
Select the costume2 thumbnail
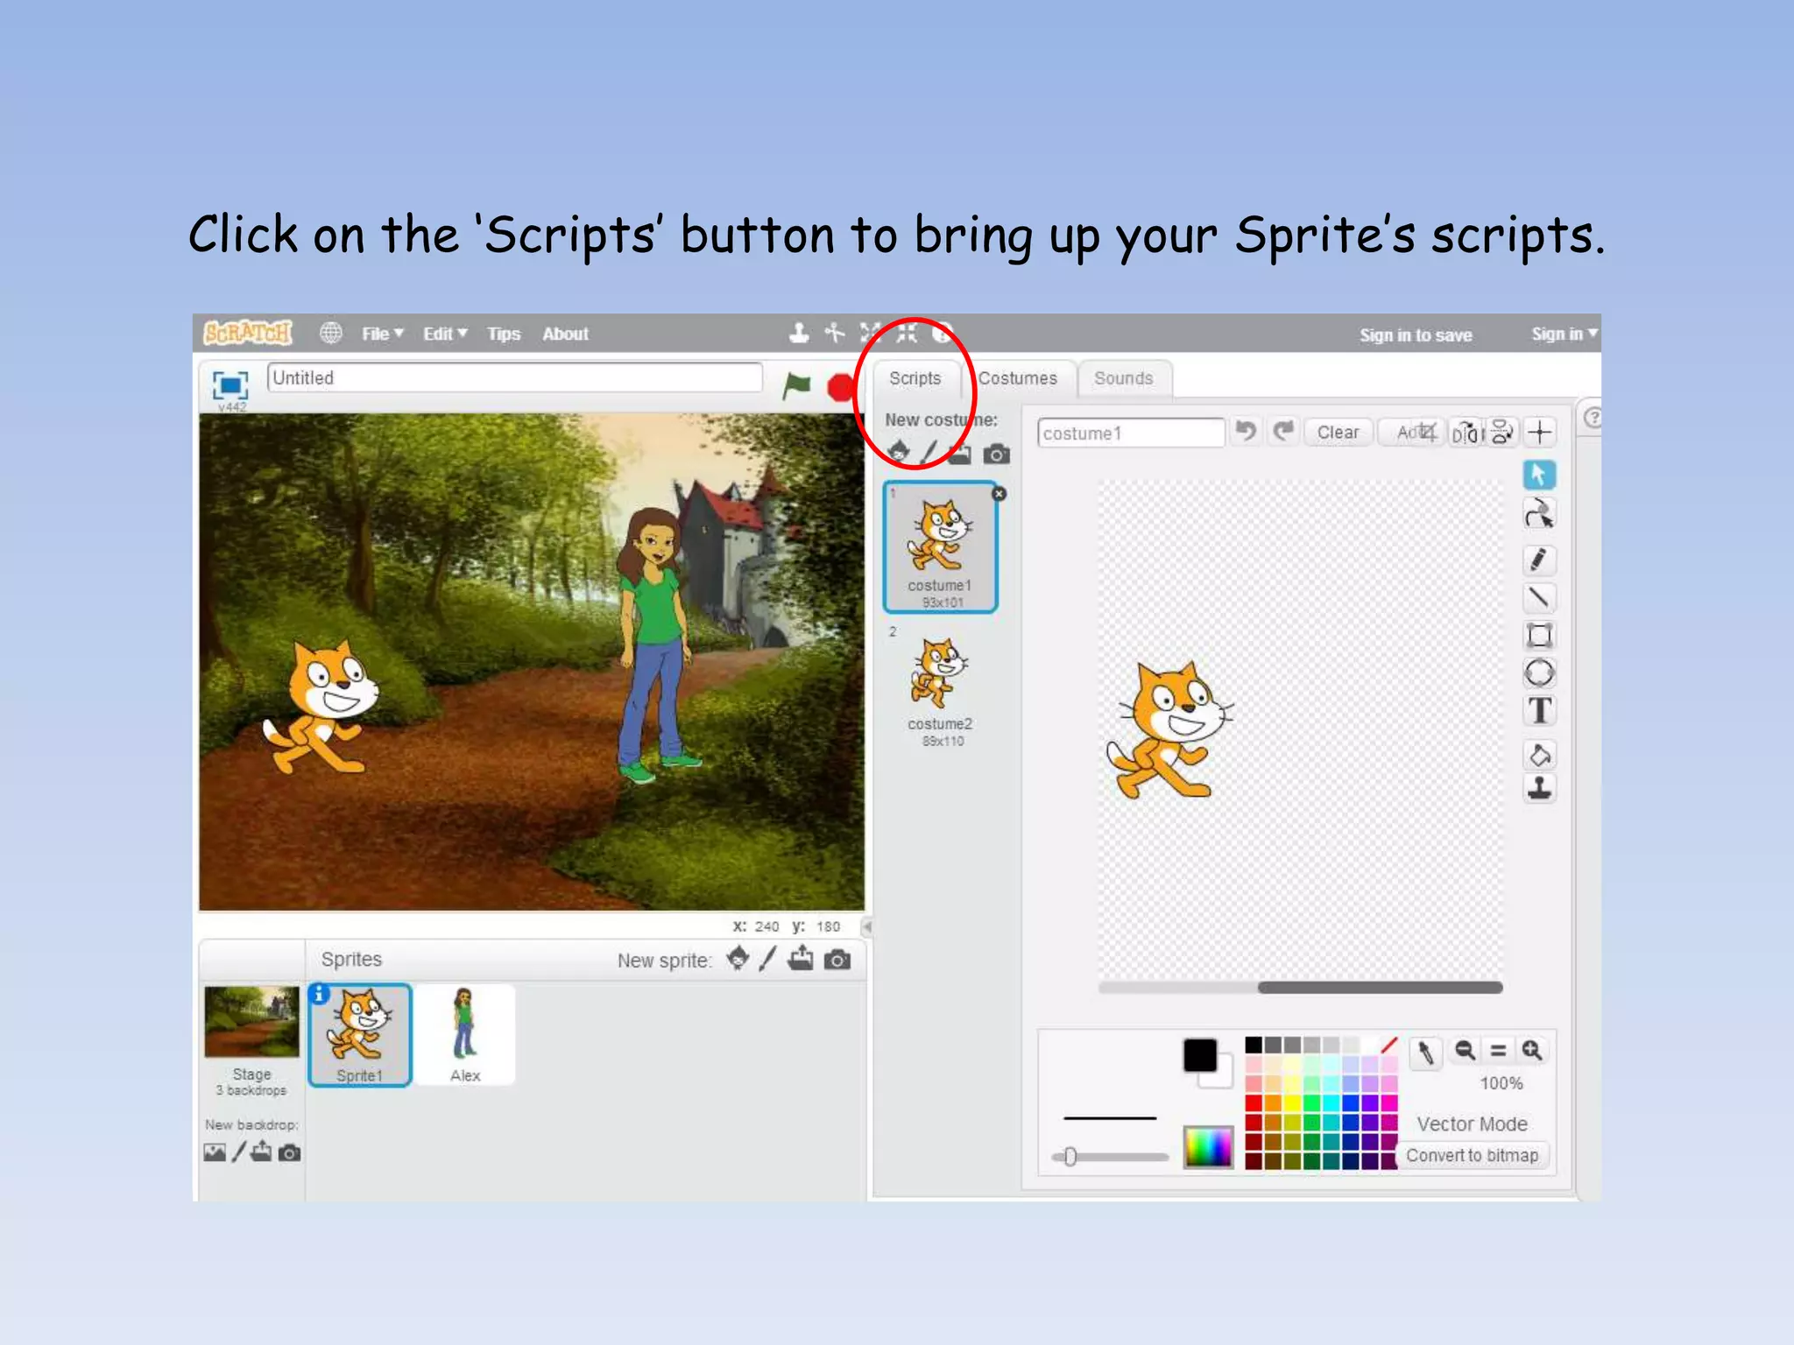click(x=940, y=688)
